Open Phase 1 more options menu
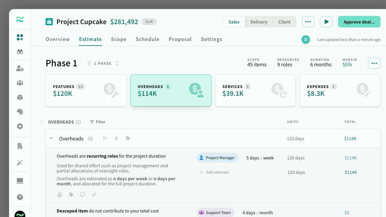Viewport: 386px width, 217px height. [x=374, y=63]
